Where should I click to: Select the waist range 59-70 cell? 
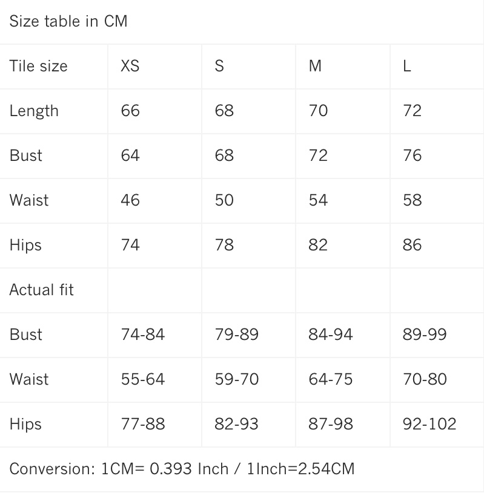(237, 379)
